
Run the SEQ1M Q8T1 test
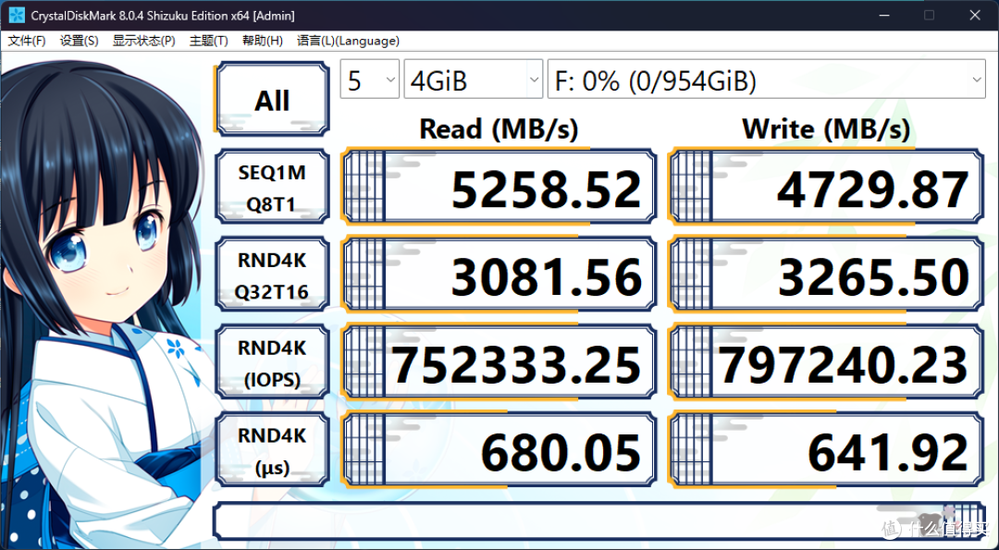(273, 187)
